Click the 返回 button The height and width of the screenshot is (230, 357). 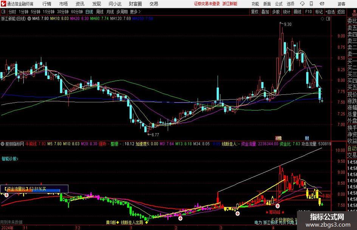[341, 12]
